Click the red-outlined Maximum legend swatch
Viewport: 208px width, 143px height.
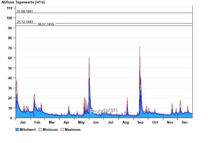[62, 129]
